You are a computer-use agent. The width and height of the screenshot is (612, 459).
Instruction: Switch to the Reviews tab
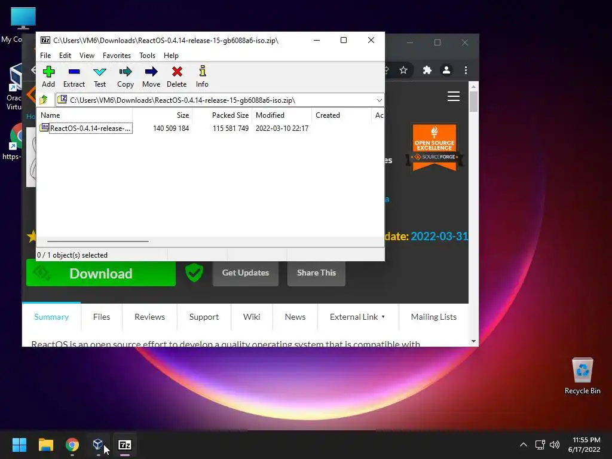click(150, 317)
